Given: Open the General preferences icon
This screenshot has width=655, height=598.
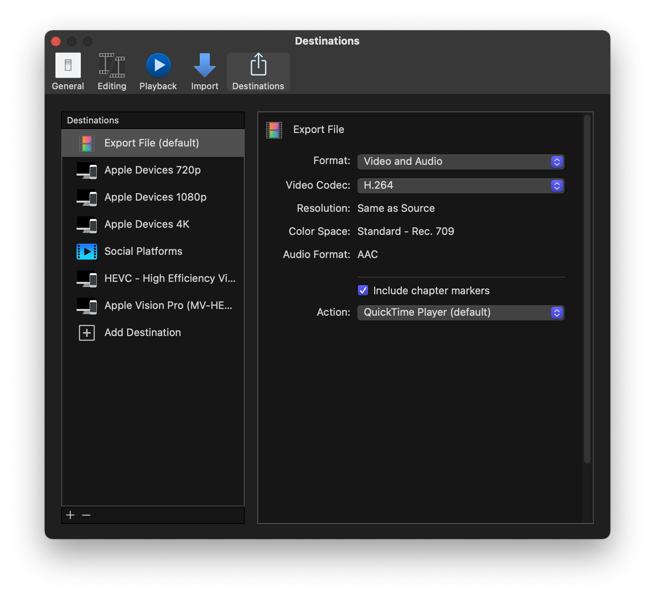Looking at the screenshot, I should (68, 65).
